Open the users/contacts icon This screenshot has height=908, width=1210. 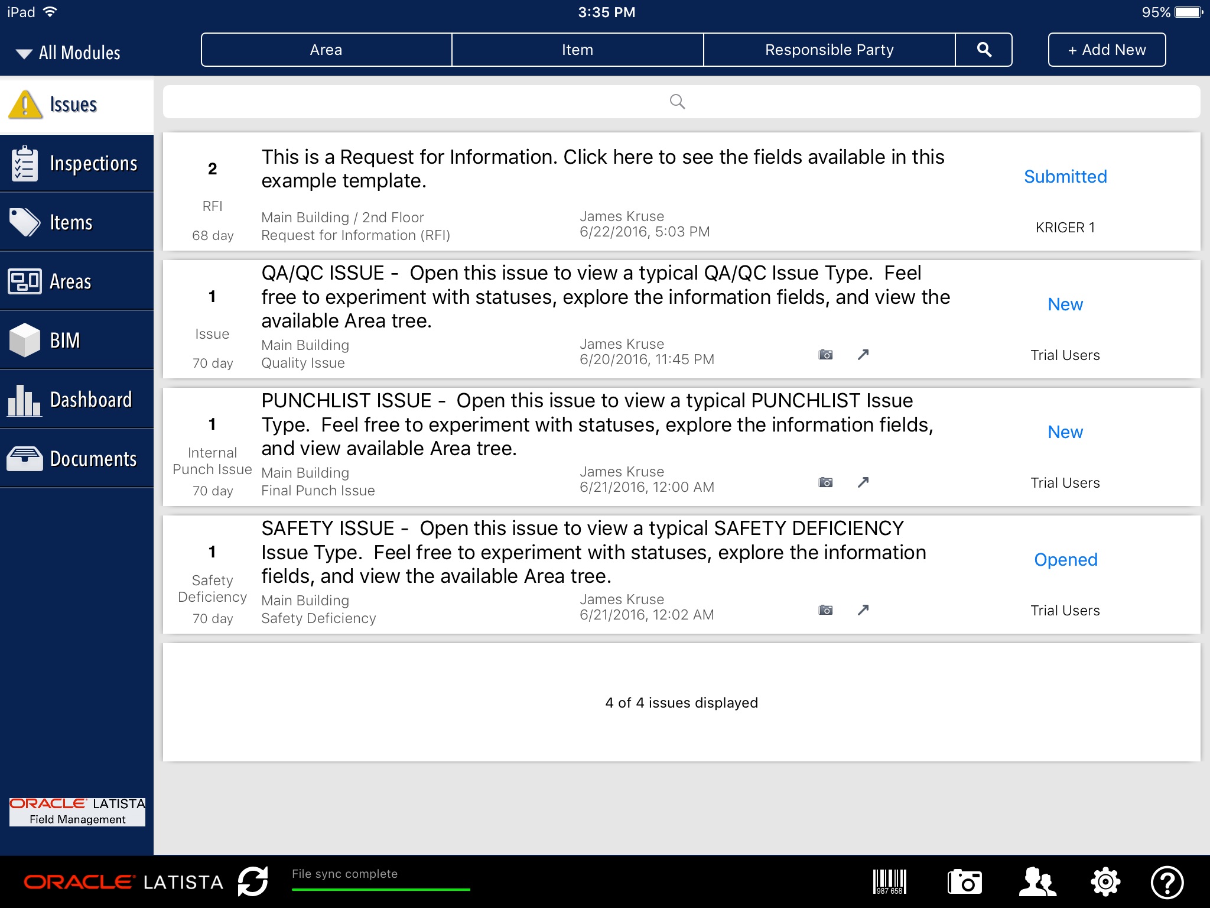[x=1037, y=881]
